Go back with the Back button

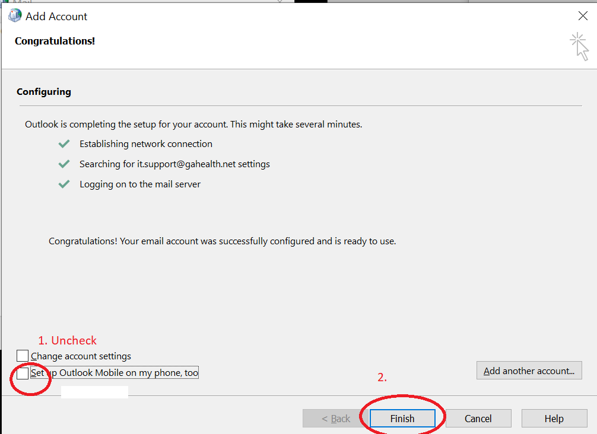point(336,419)
